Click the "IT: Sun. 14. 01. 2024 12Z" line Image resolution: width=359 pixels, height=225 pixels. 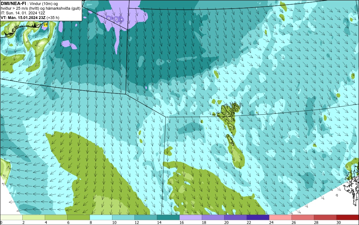[x=23, y=13]
